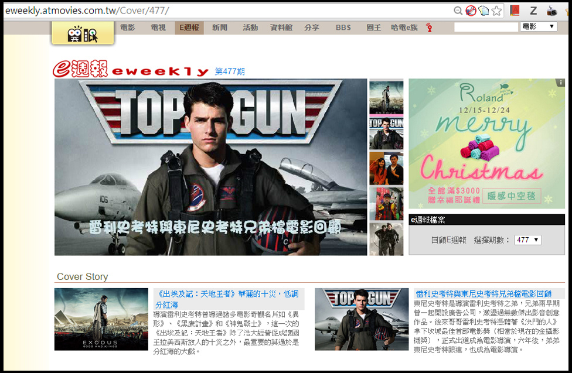Open the 哈電e族 nav menu item
Image resolution: width=572 pixels, height=373 pixels.
point(404,28)
